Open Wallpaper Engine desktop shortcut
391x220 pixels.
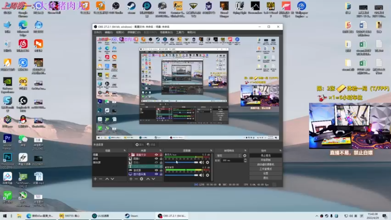pos(302,9)
